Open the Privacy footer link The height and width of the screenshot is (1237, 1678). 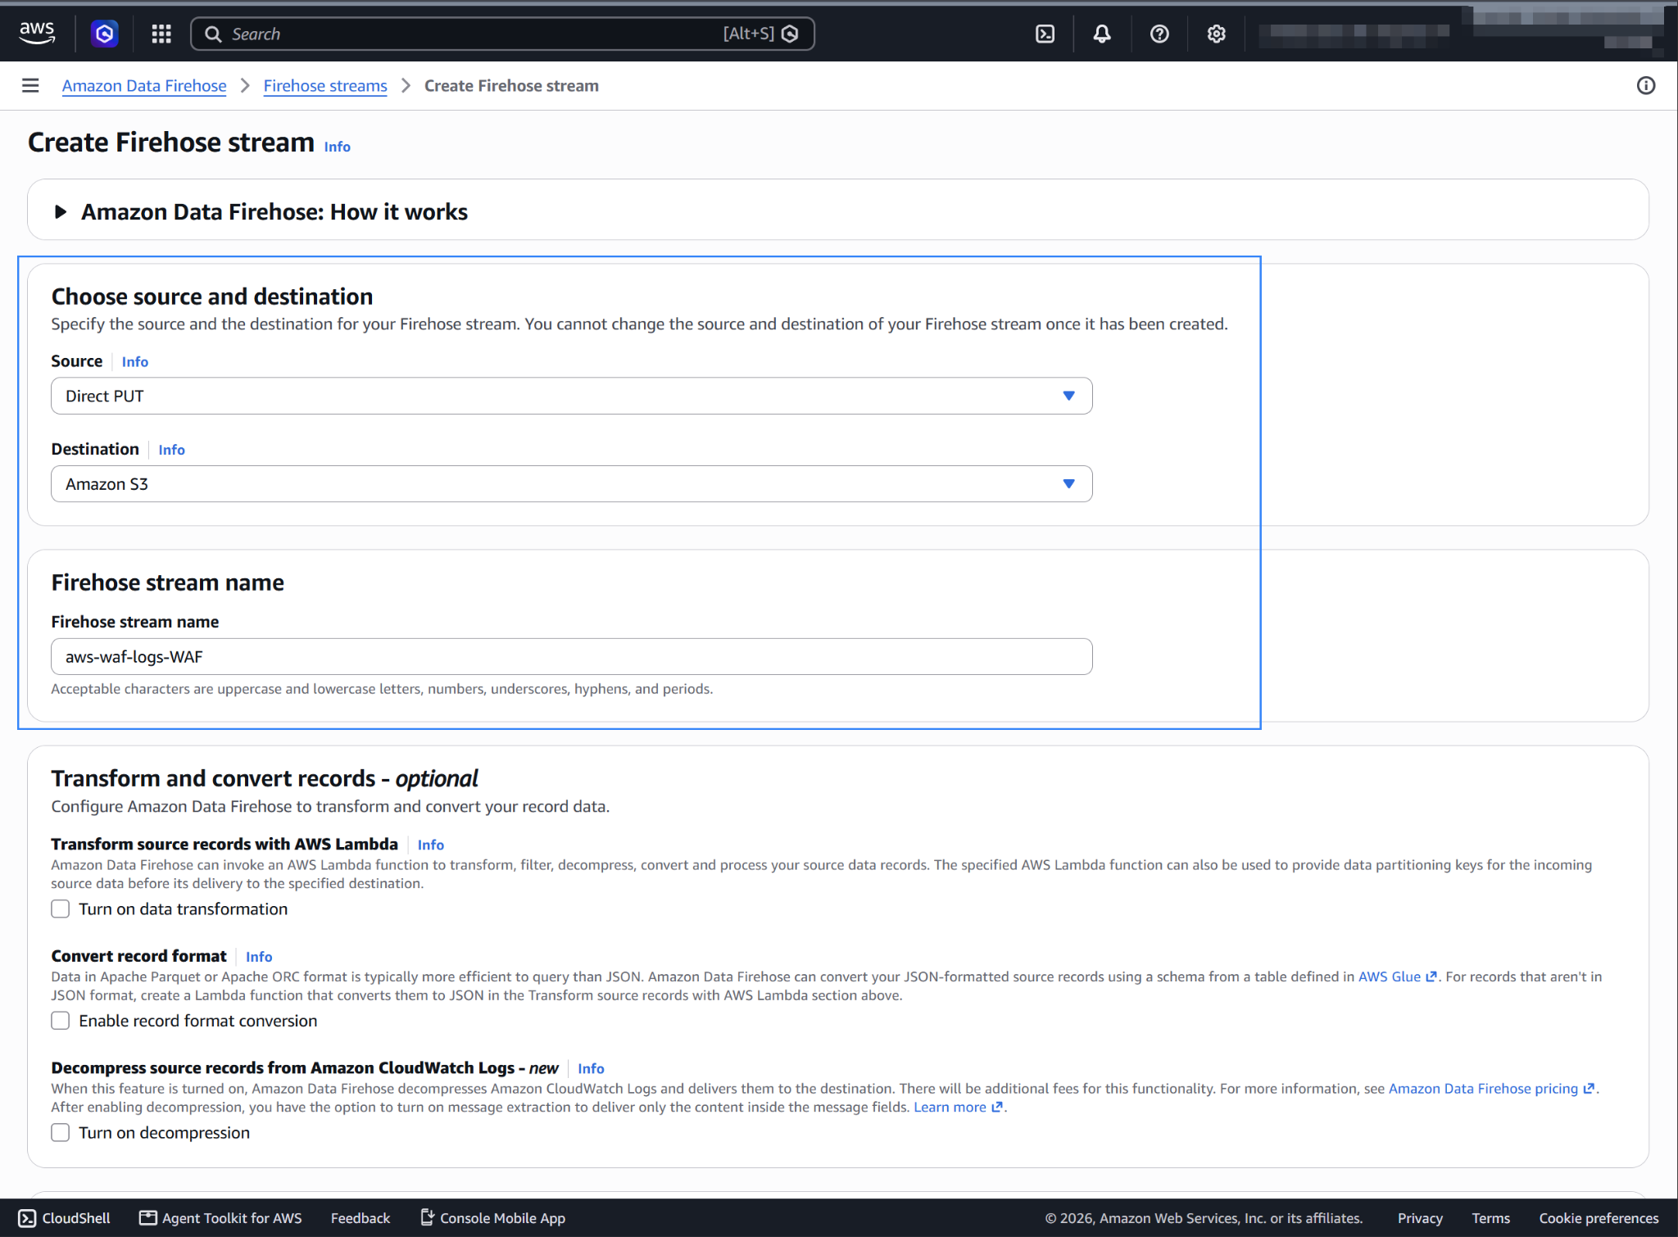pyautogui.click(x=1420, y=1218)
